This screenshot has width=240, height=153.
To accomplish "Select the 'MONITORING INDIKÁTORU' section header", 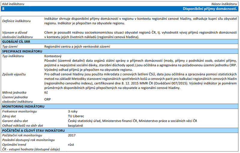I will coord(119,106).
